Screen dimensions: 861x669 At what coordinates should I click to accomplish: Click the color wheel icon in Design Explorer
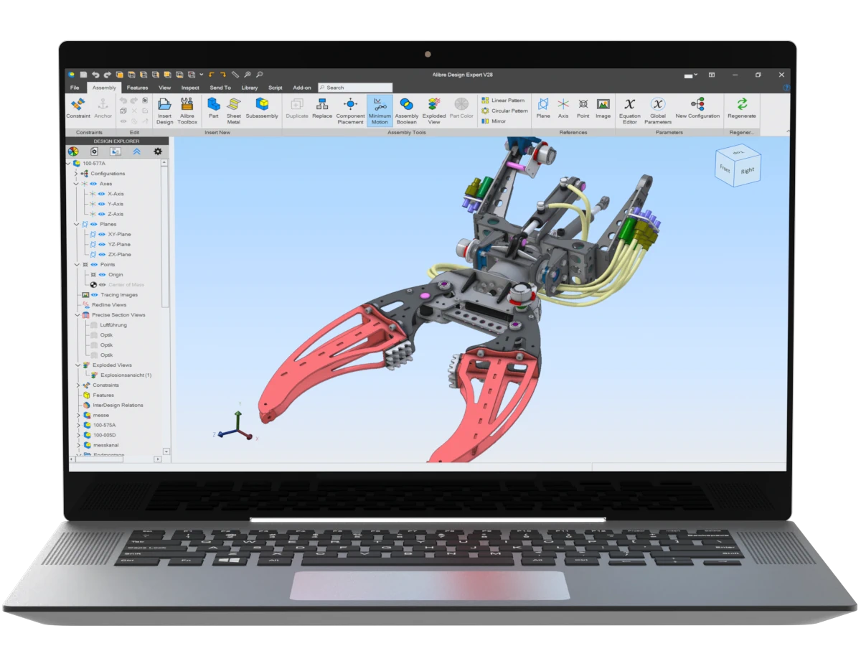(x=72, y=151)
